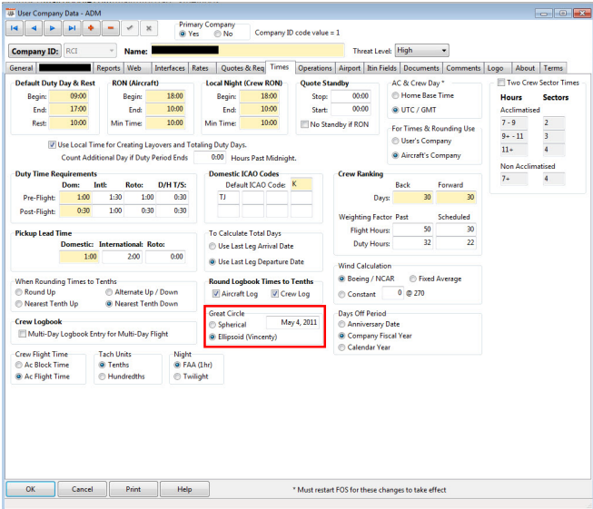Edit Default Duty Day Begin time
This screenshot has width=593, height=509.
point(69,96)
